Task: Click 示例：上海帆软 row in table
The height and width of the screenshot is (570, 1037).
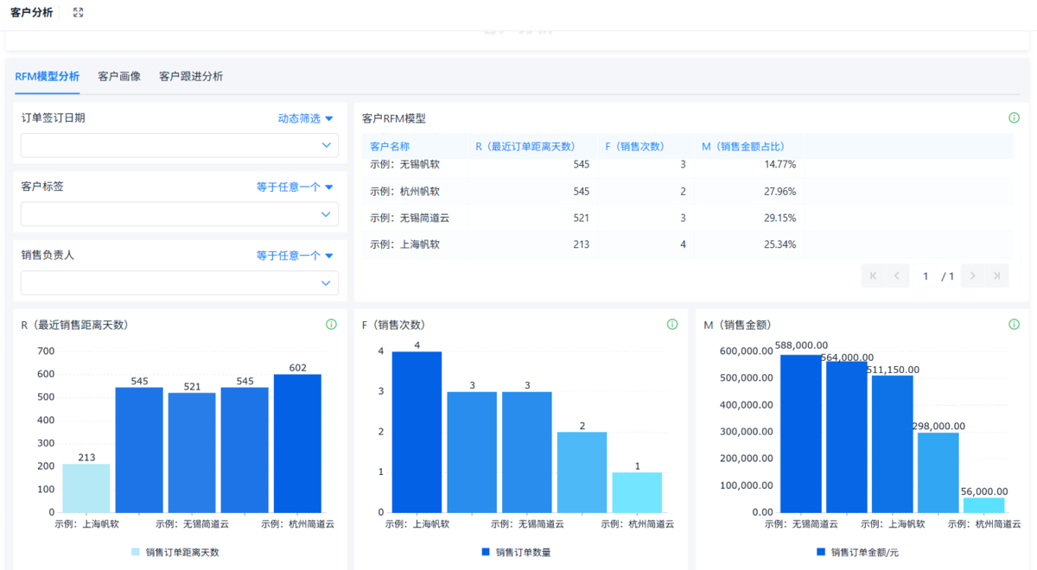Action: [404, 244]
